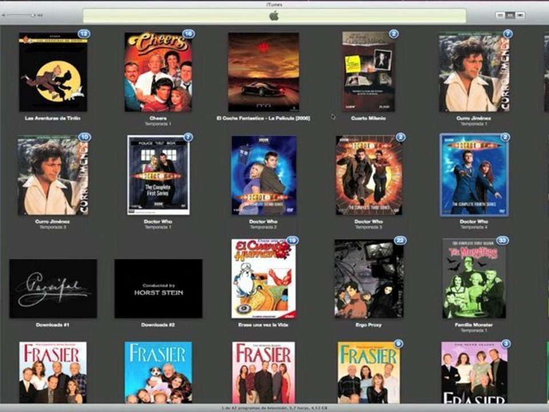The width and height of the screenshot is (549, 412).
Task: Click the 'Familia Monster' title text
Action: (x=474, y=325)
